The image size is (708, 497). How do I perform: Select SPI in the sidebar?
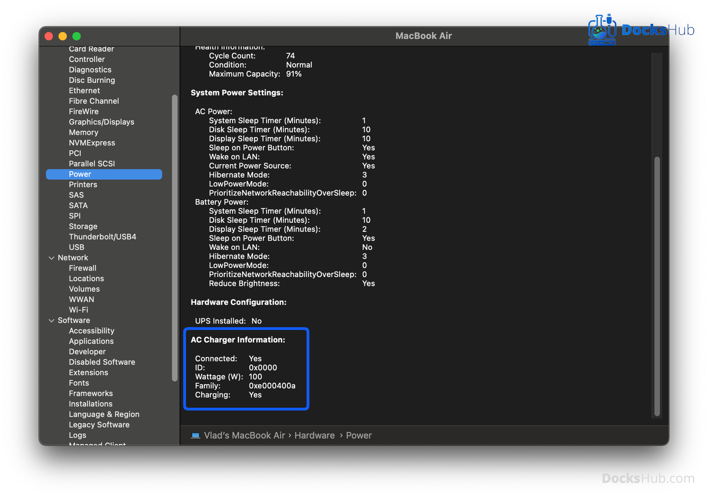click(x=75, y=216)
